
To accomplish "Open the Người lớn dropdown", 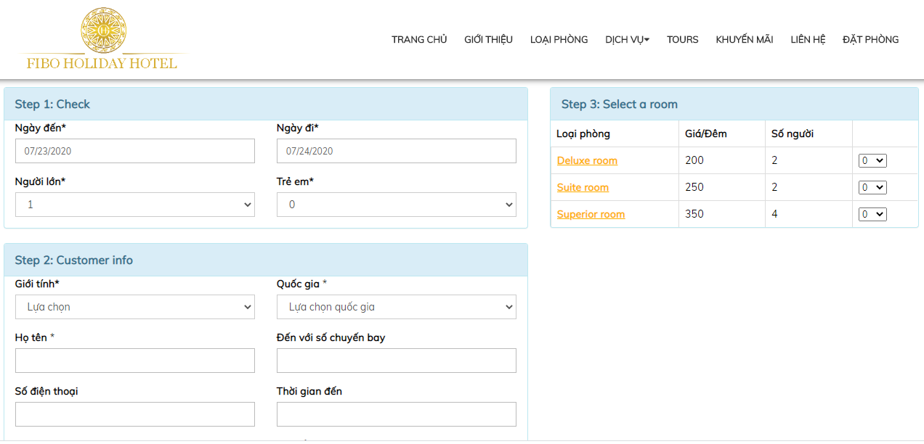I will (x=134, y=205).
